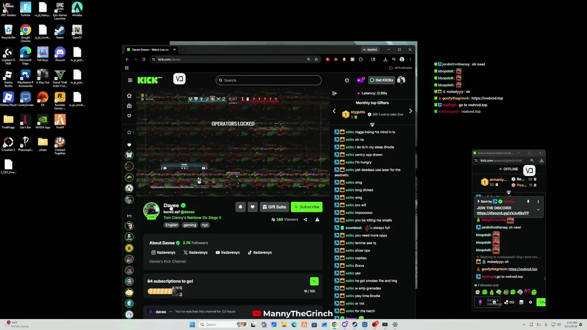Show next top gifter arrow
Viewport: 587px width, 330px height.
(x=410, y=111)
